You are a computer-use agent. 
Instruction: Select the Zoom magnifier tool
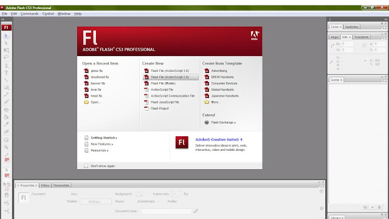pos(6,147)
